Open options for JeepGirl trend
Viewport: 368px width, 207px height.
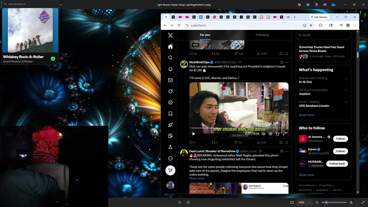click(x=346, y=90)
